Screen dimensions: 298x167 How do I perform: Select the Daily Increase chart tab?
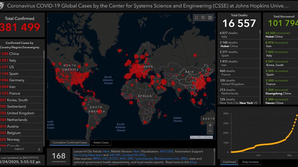click(x=250, y=162)
